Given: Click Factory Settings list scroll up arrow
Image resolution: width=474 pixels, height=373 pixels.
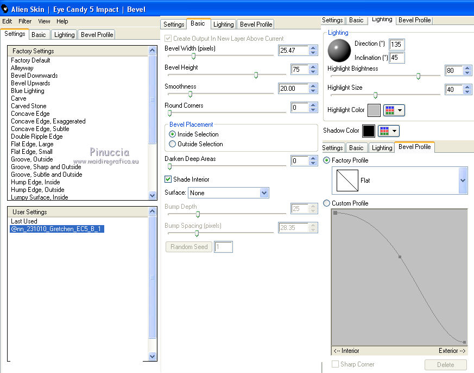Looking at the screenshot, I should tap(153, 50).
